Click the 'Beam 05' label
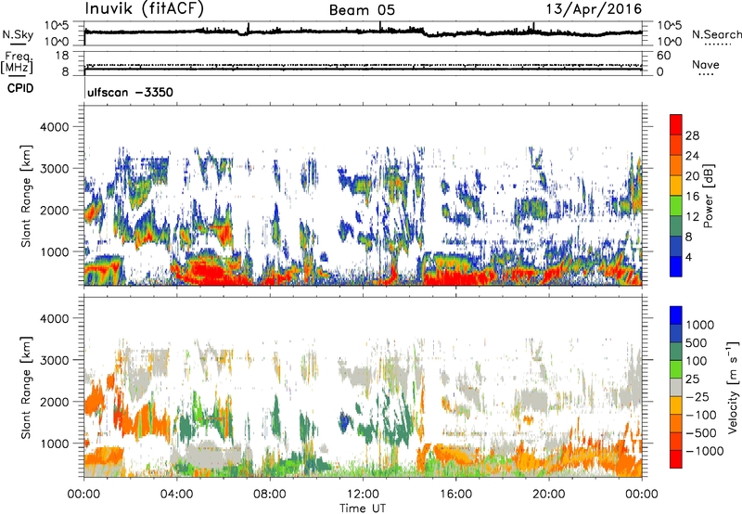Image resolution: width=742 pixels, height=514 pixels. [362, 10]
